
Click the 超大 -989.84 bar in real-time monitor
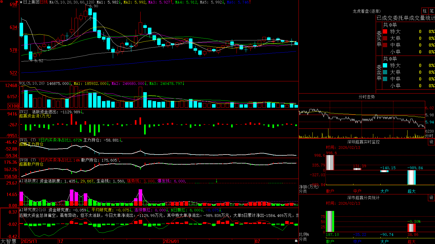412,177
